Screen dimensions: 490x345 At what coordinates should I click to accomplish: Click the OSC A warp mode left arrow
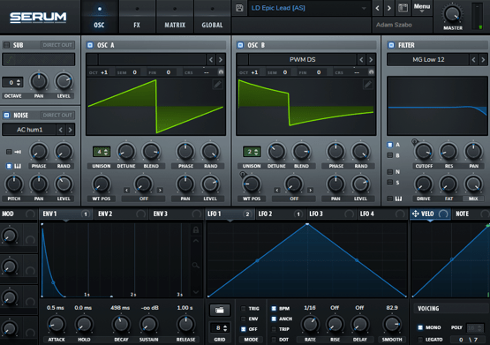tap(126, 190)
